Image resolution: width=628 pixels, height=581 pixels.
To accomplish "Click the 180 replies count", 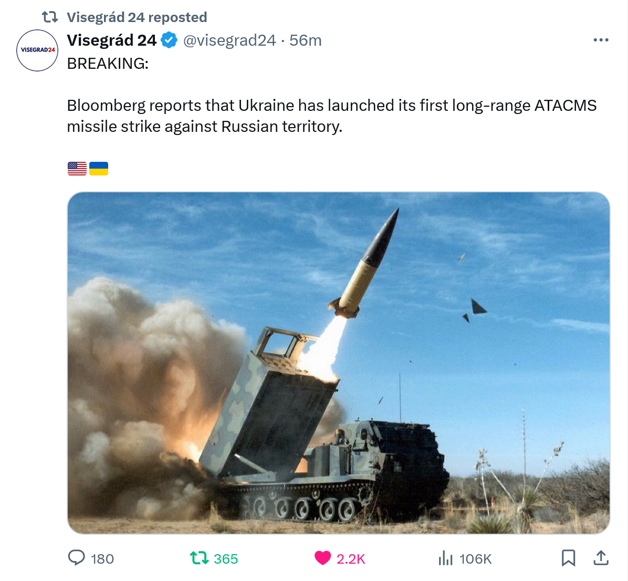I will (x=102, y=559).
